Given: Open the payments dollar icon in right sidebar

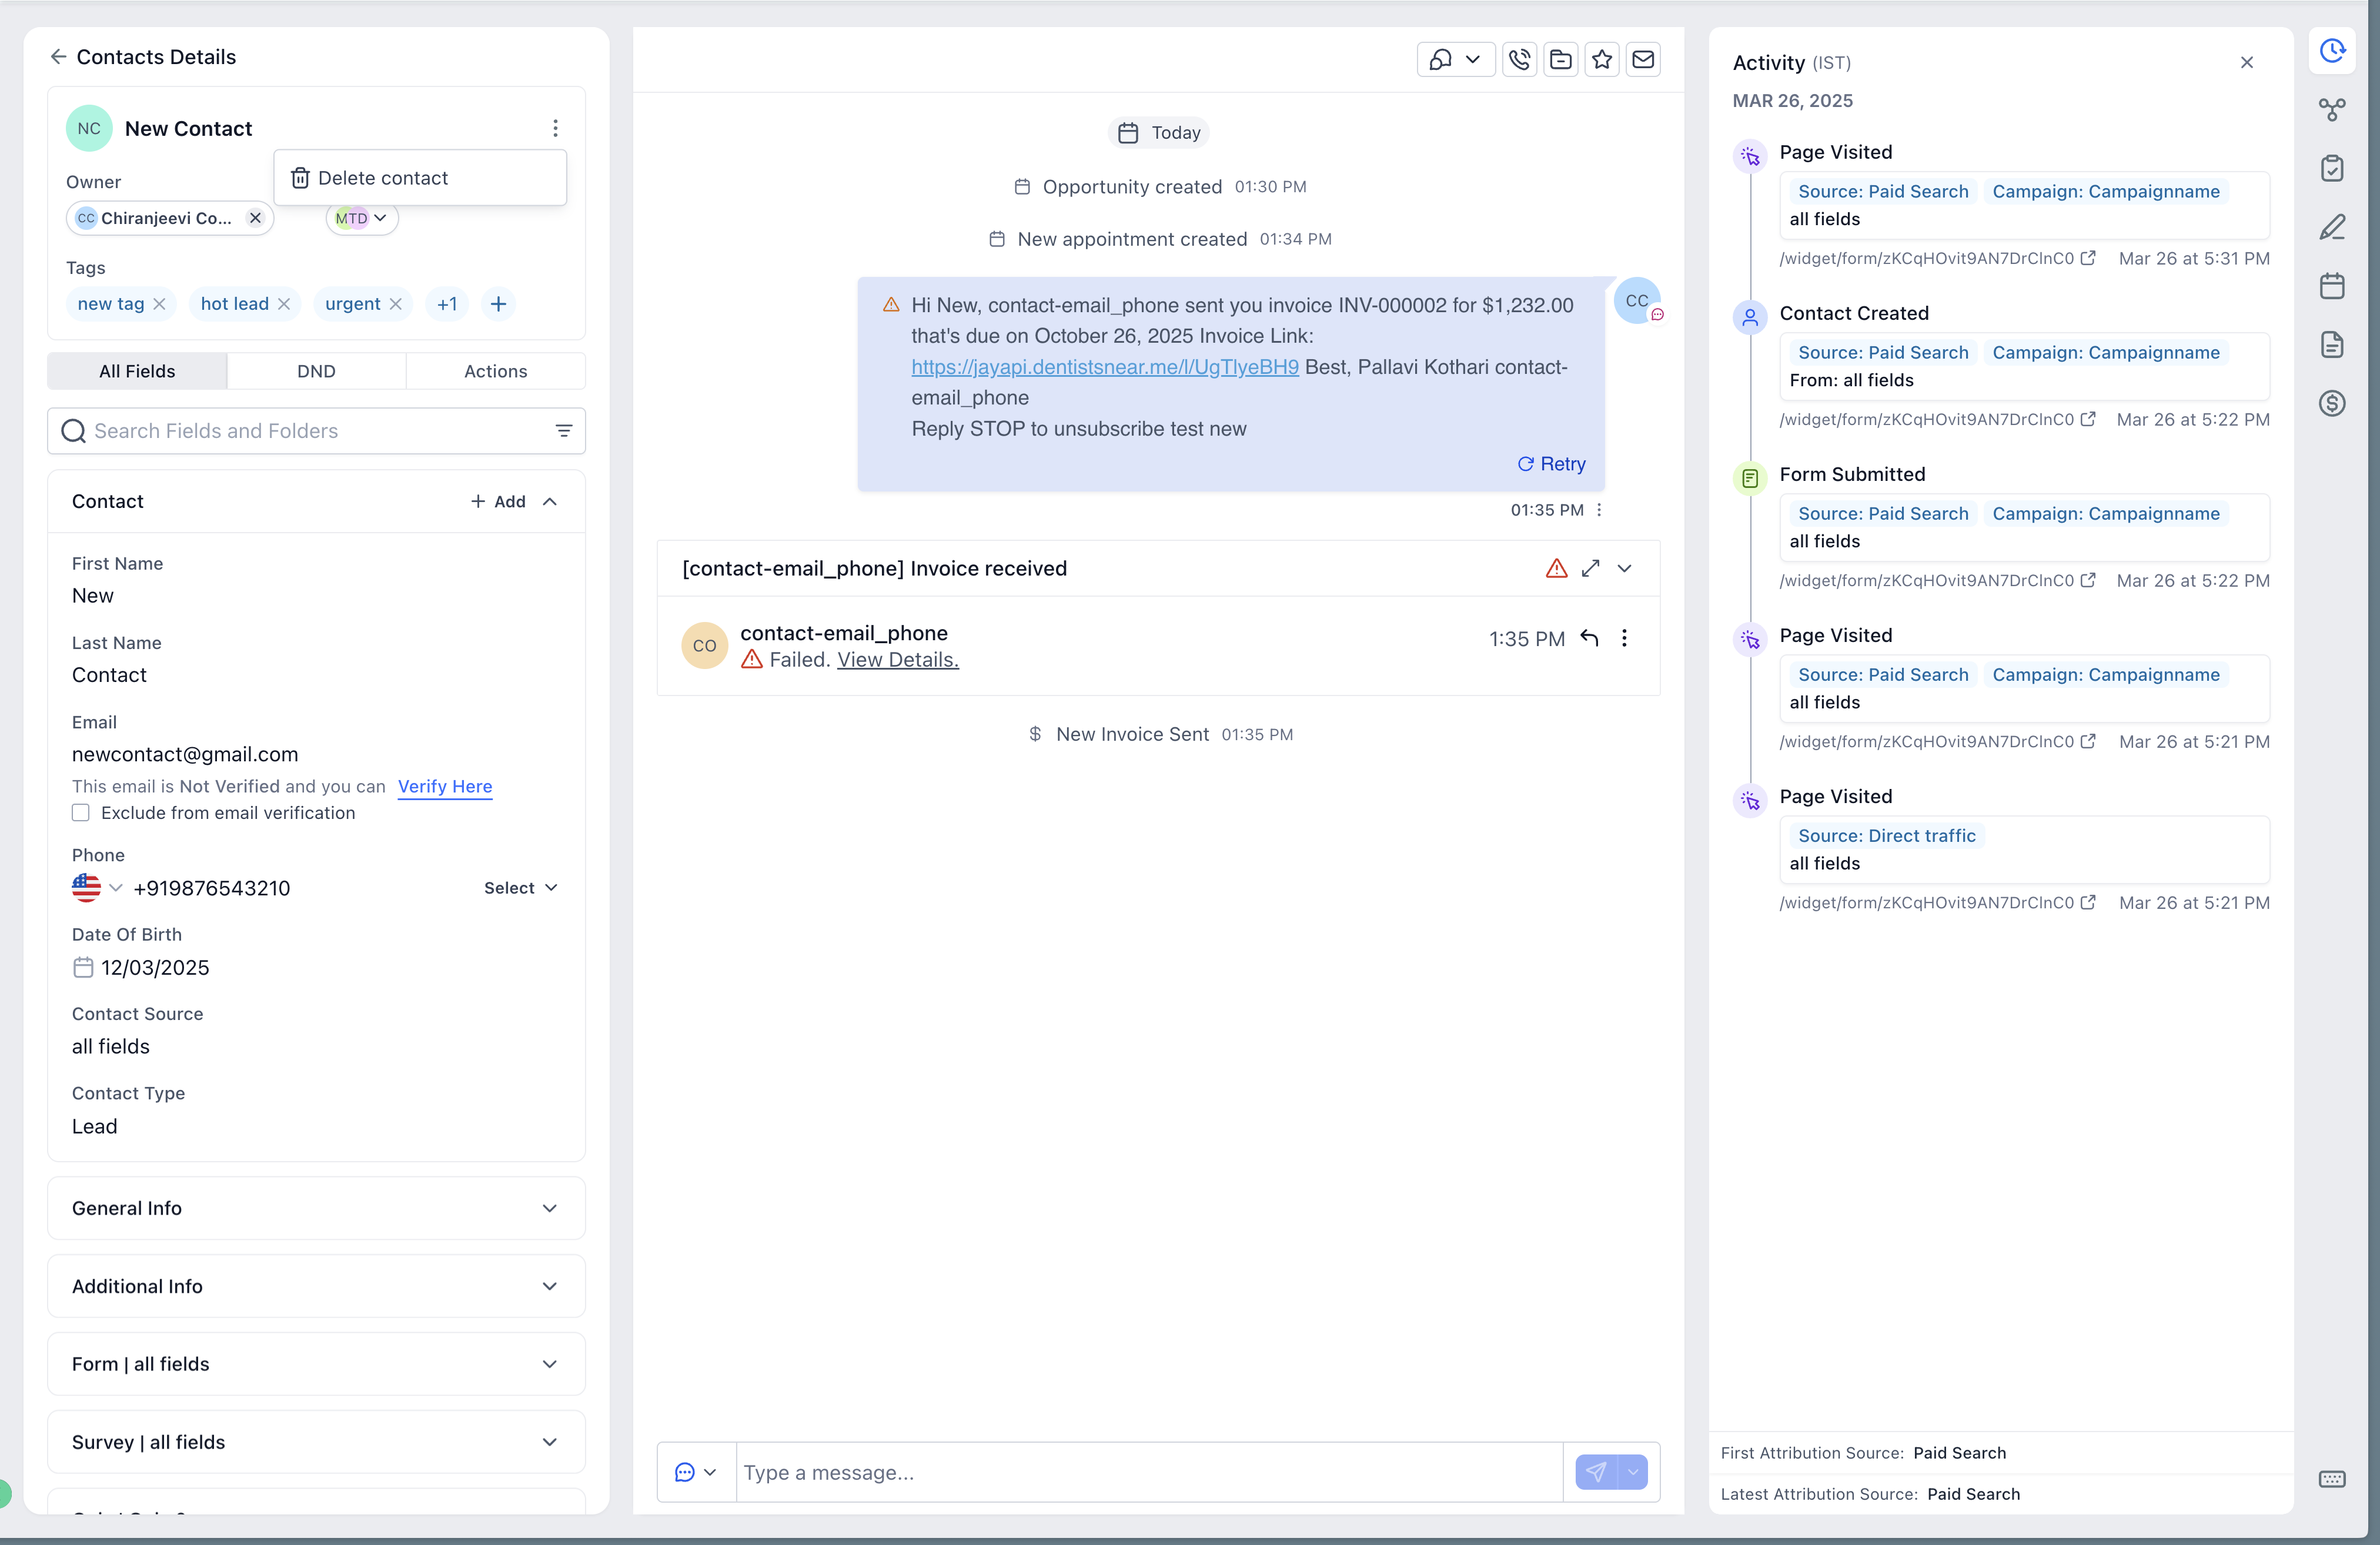Looking at the screenshot, I should pos(2332,404).
